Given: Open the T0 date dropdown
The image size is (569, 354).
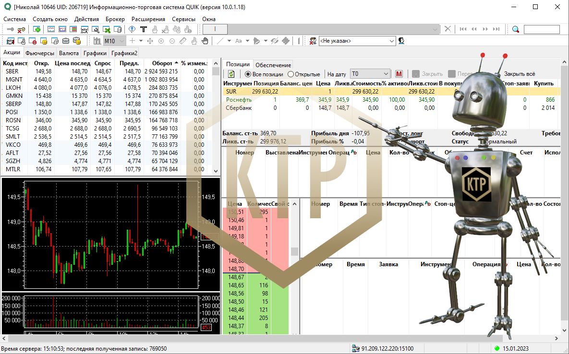Looking at the screenshot, I should pos(386,74).
